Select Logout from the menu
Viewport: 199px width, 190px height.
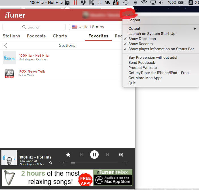point(161,20)
